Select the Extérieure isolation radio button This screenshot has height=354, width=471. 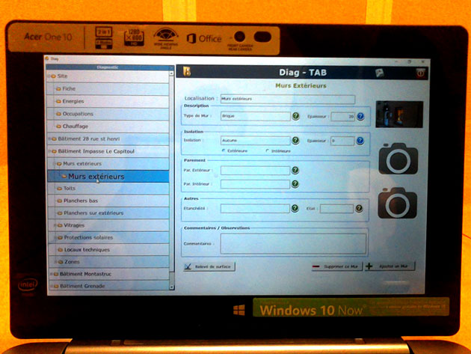[224, 150]
